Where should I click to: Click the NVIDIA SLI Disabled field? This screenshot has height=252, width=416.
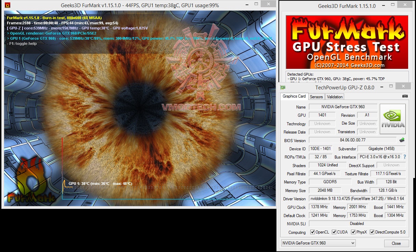tap(357, 224)
